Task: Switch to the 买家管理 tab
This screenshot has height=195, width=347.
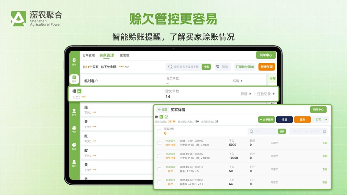Action: 106,55
